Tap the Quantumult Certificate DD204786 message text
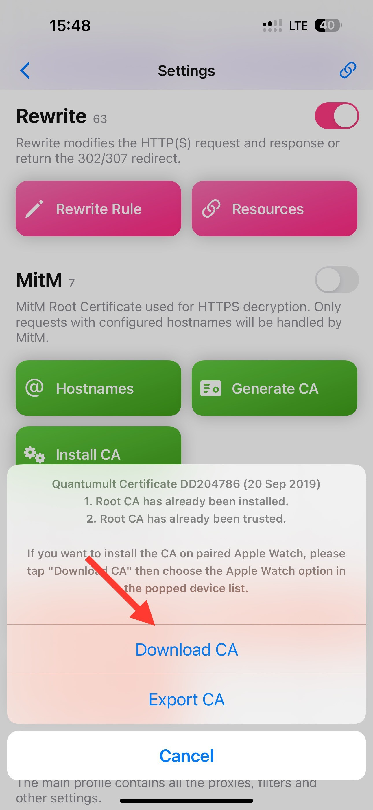The height and width of the screenshot is (810, 373). [x=186, y=484]
